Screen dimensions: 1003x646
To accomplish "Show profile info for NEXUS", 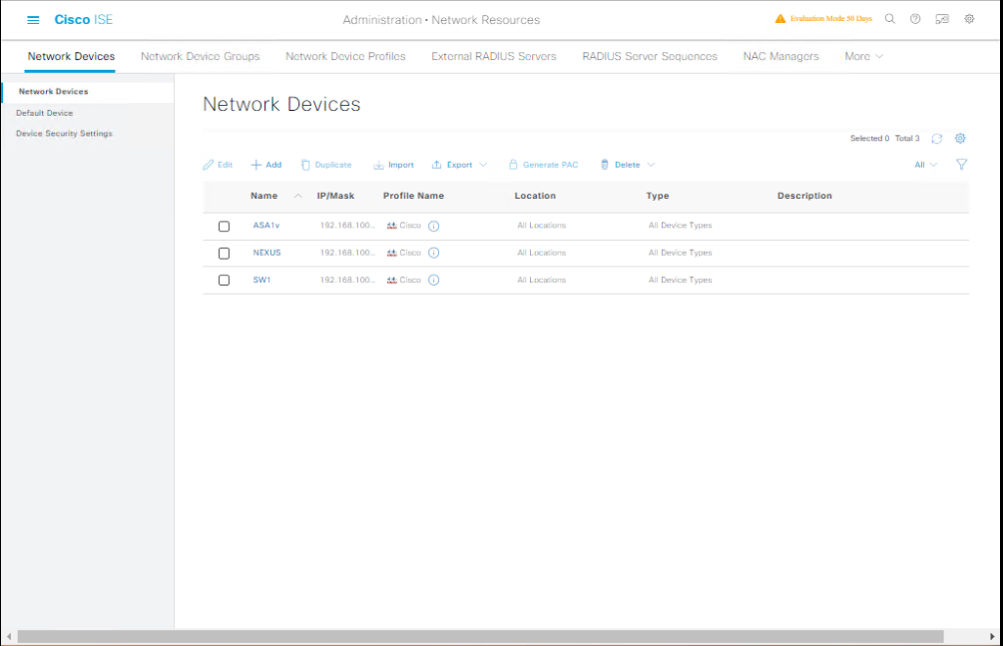I will pyautogui.click(x=434, y=253).
